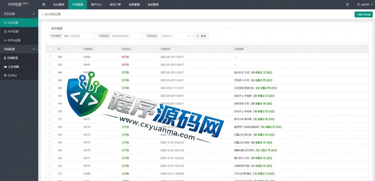Image resolution: width=375 pixels, height=181 pixels.
Task: Open DOTA2 in the sidebar
Action: tap(19, 75)
